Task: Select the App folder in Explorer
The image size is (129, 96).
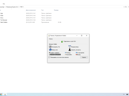Action: (x=2, y=13)
